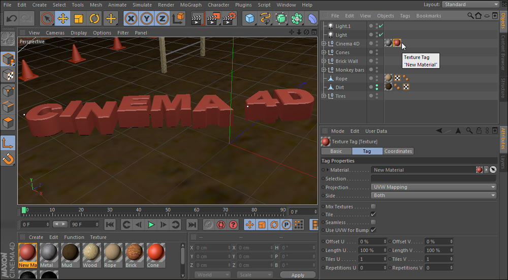
Task: Click the texture tag on Cinema 4D object
Action: tap(397, 44)
